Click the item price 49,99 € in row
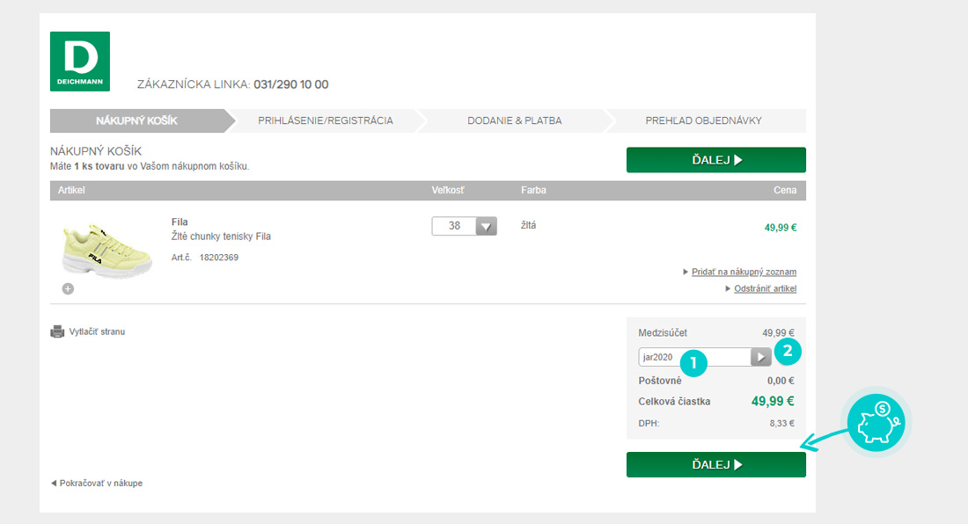Image resolution: width=968 pixels, height=524 pixels. 781,228
